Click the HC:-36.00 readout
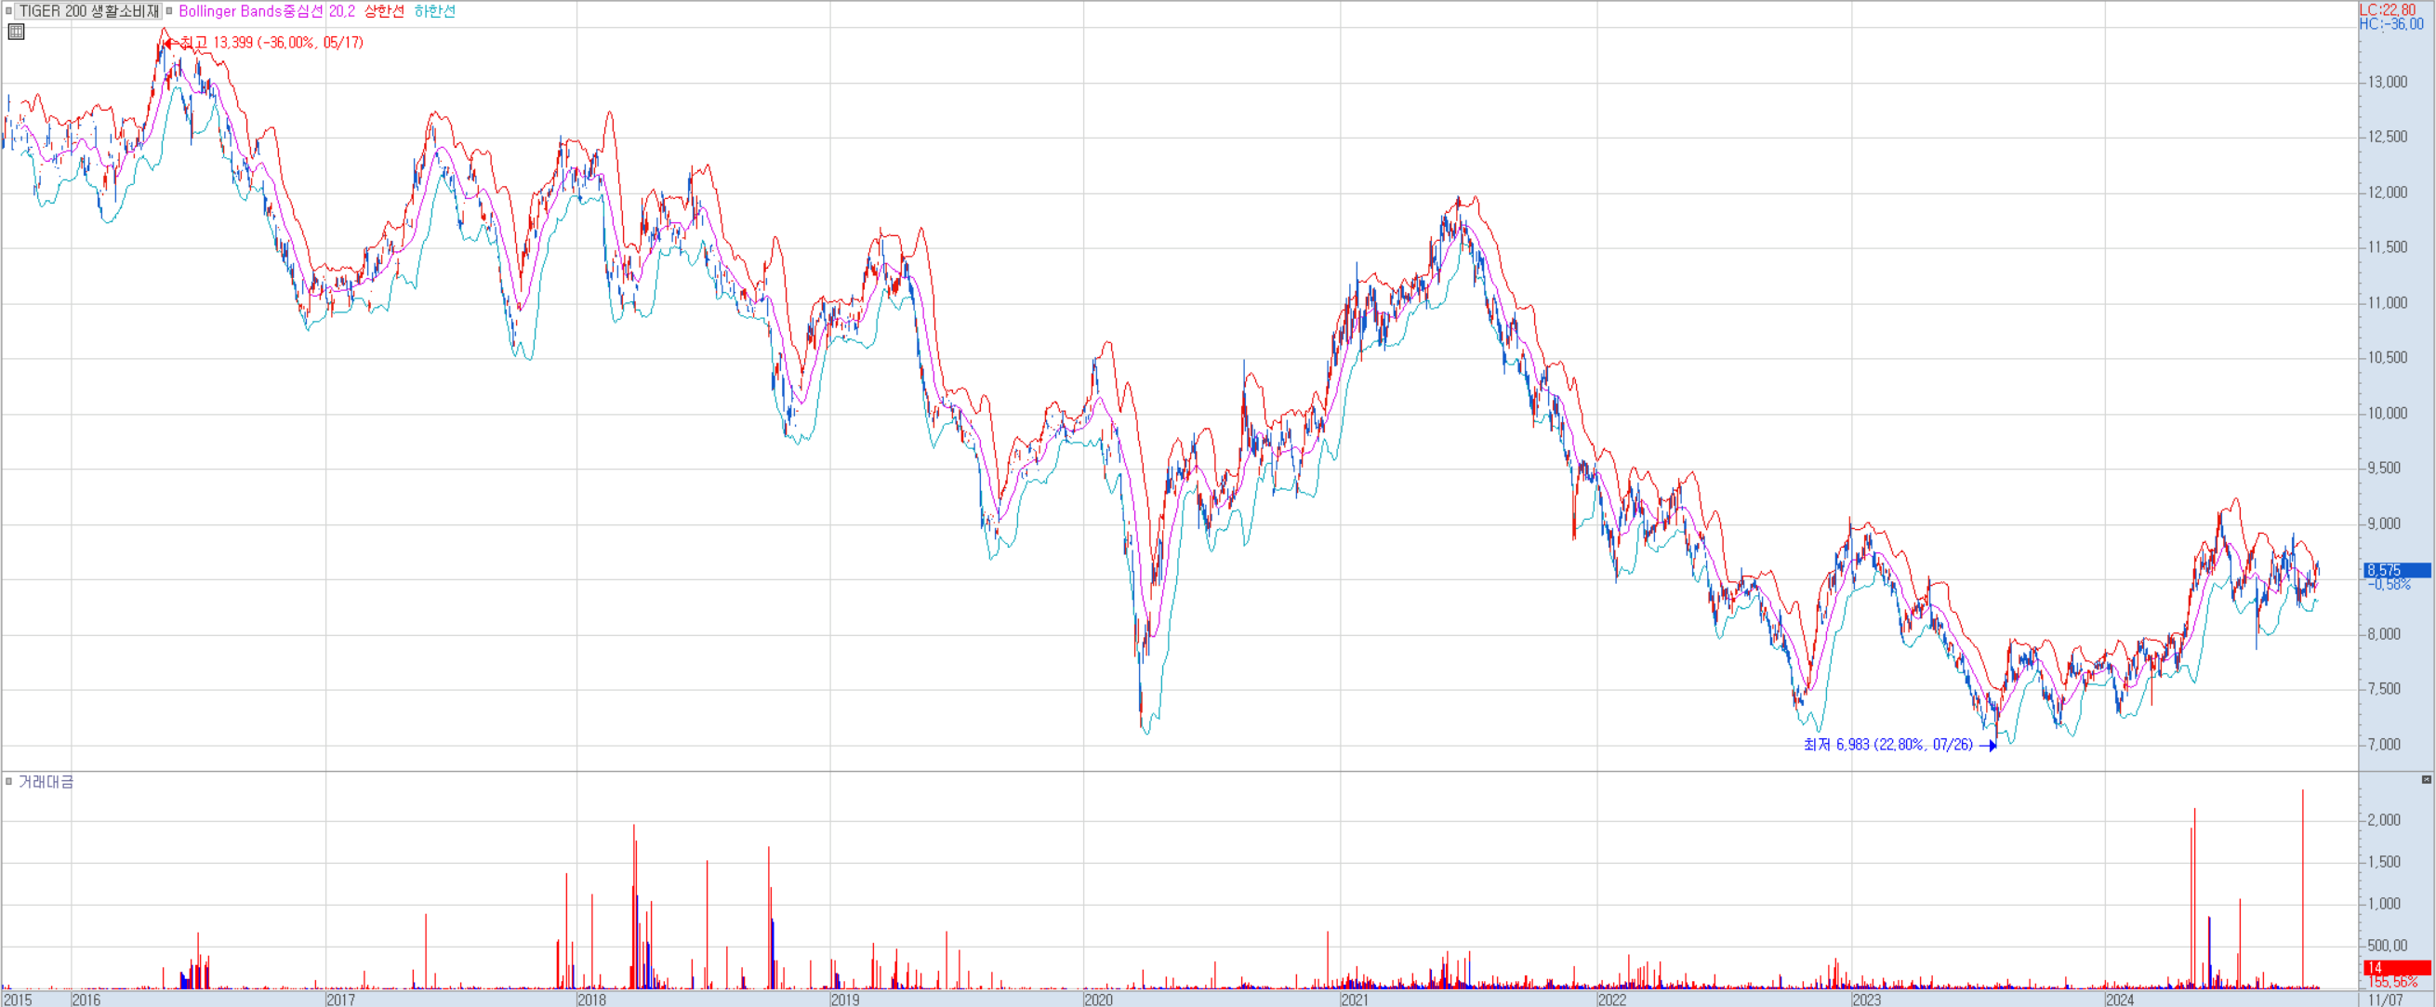This screenshot has width=2436, height=1007. pyautogui.click(x=2390, y=23)
